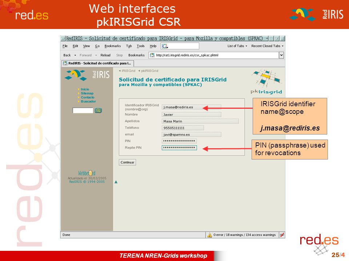Open the Back history dropdown arrow
Screen dimensions: 349x261
(x=75, y=55)
